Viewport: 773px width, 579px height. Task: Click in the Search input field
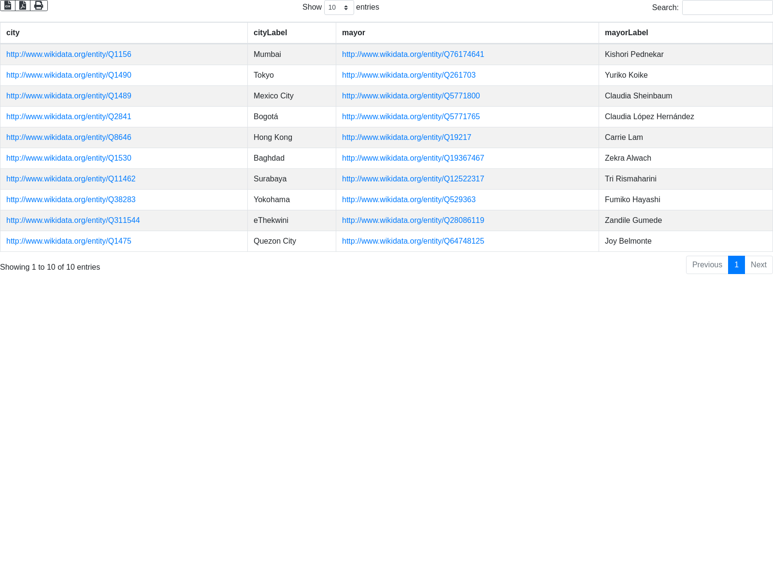[727, 7]
